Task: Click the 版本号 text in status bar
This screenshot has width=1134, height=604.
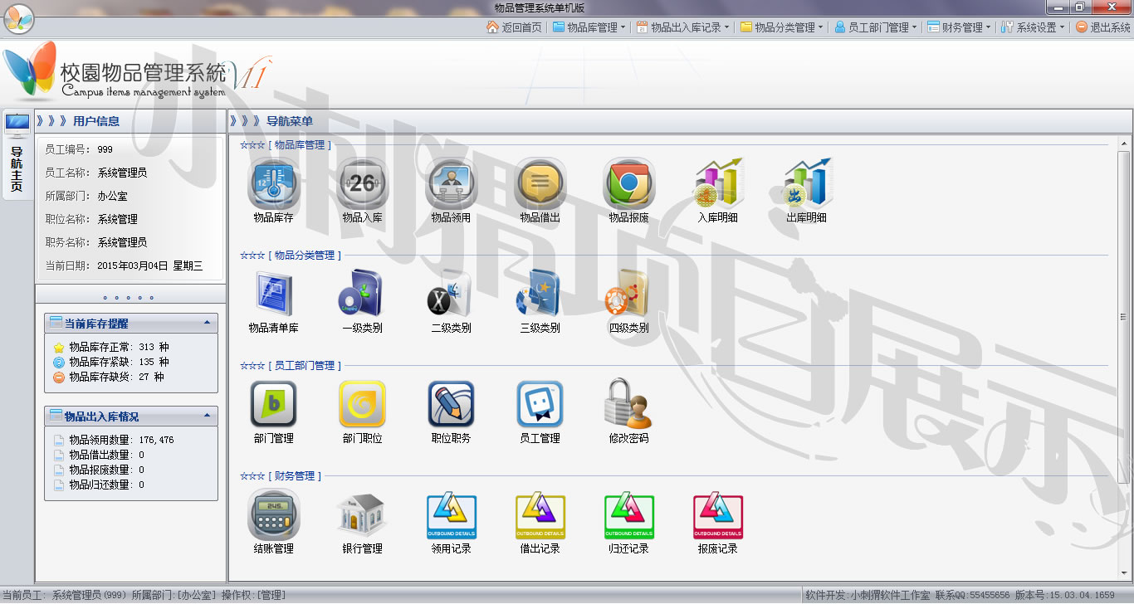Action: pos(1065,595)
